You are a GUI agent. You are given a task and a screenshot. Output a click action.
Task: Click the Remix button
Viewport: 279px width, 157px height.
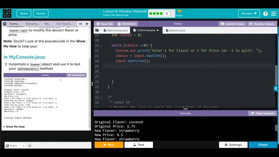coord(41,14)
